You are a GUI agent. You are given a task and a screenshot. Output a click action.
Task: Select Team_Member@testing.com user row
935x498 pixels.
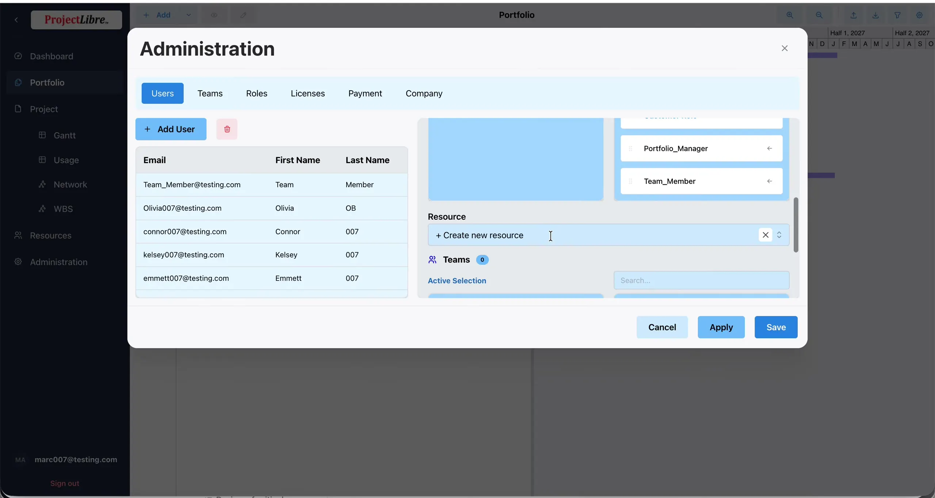click(271, 185)
